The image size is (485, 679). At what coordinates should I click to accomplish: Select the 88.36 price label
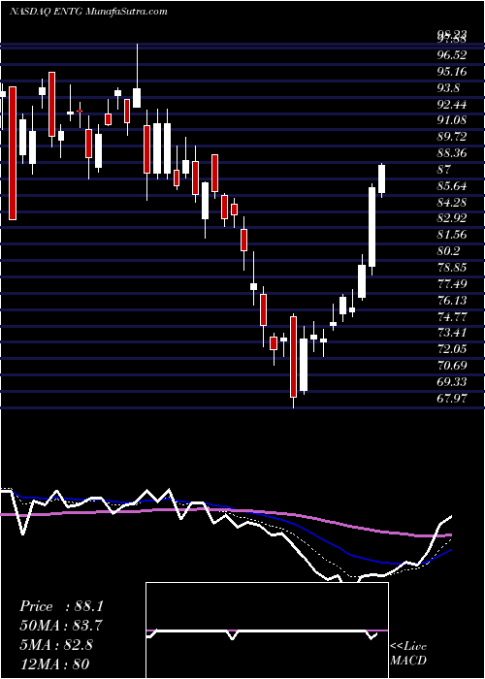pyautogui.click(x=452, y=153)
